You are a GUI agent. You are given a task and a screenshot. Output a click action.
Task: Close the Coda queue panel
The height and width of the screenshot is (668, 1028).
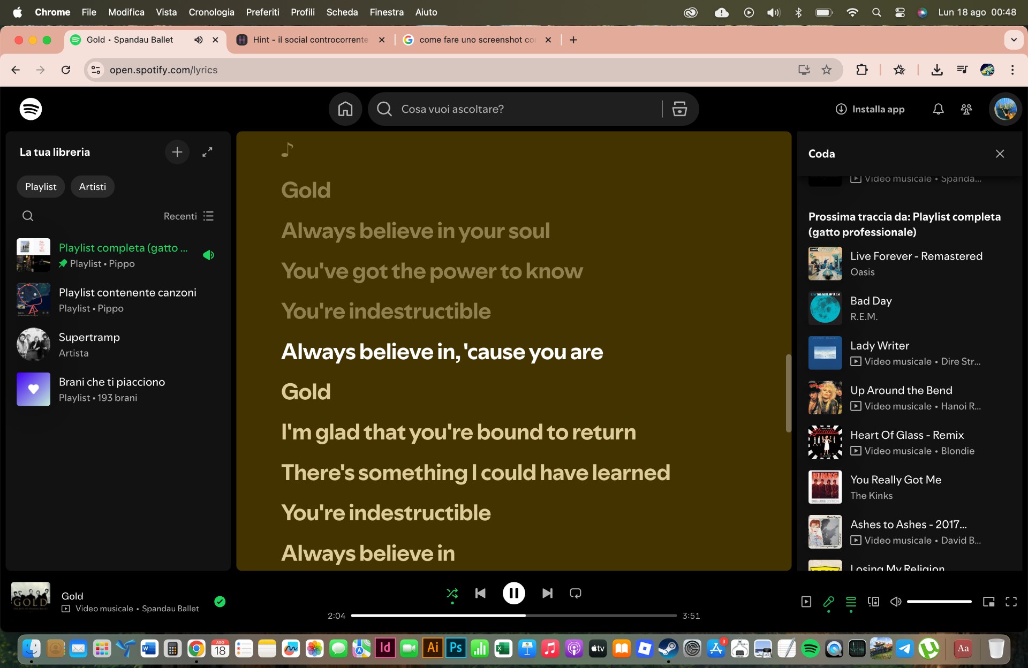pyautogui.click(x=1000, y=154)
